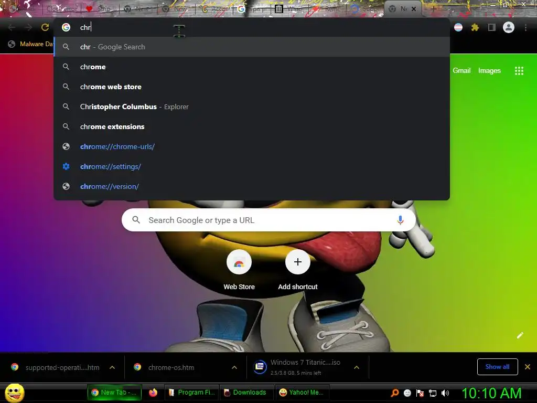Open Chrome's three-dot menu
Image resolution: width=537 pixels, height=403 pixels.
tap(525, 27)
